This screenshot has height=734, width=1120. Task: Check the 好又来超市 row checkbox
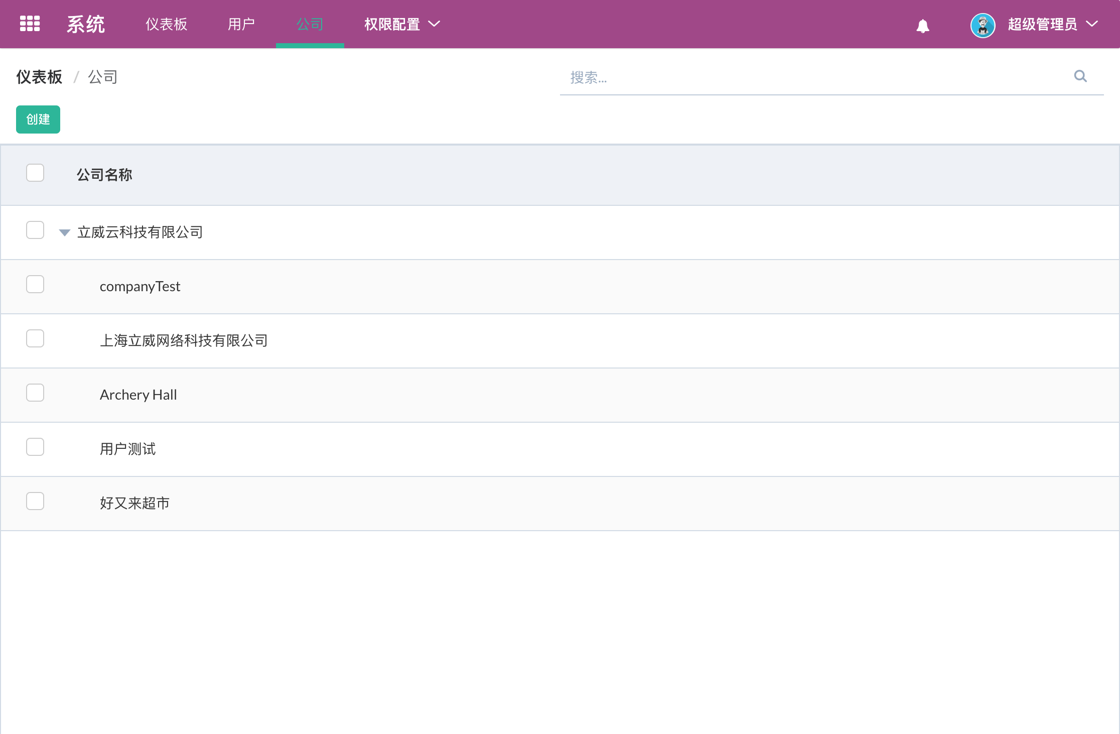(x=35, y=501)
